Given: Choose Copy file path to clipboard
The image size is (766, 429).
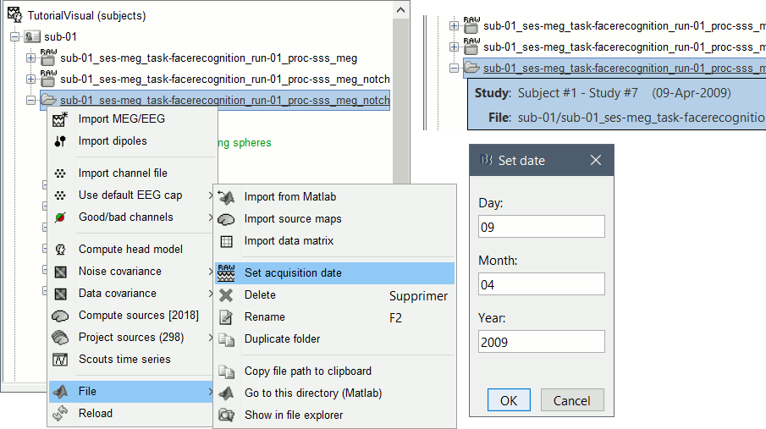Looking at the screenshot, I should [307, 371].
